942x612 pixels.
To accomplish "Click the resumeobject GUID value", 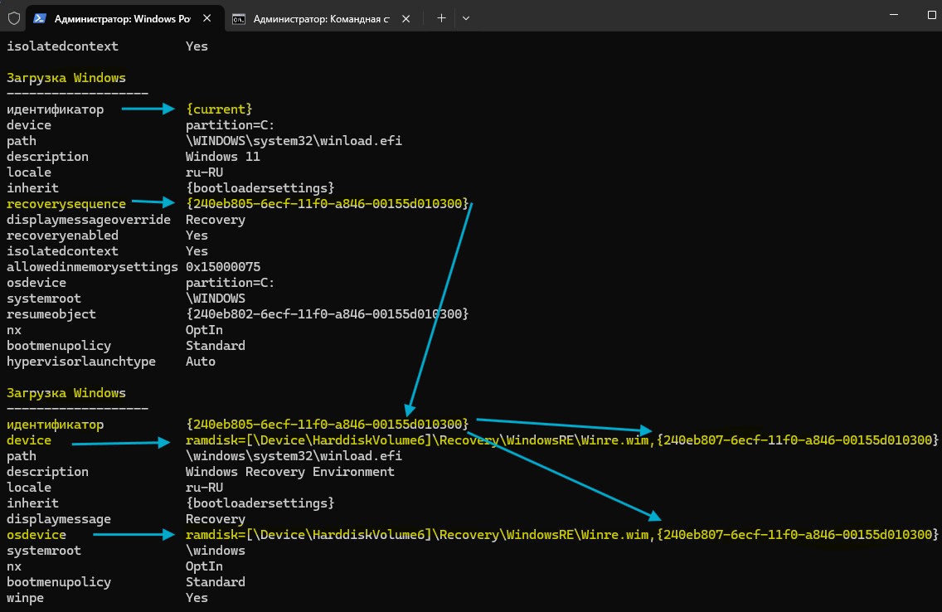I will tap(328, 314).
